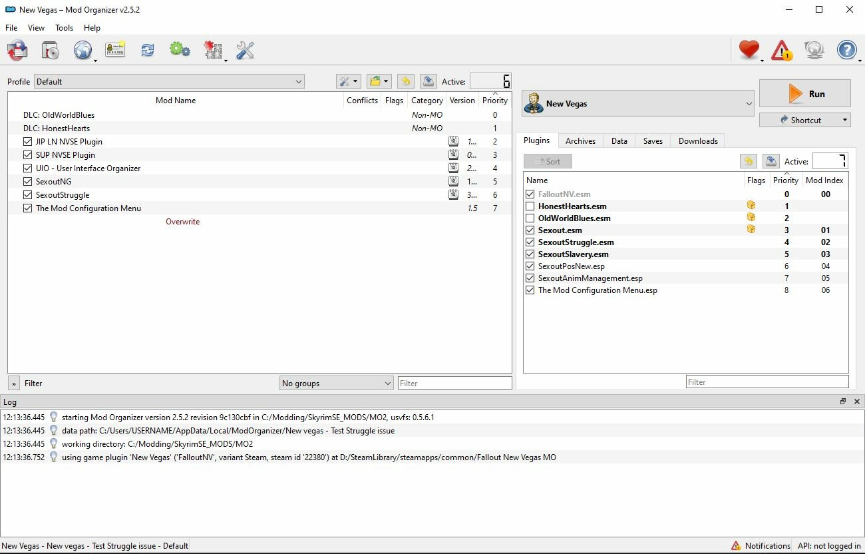Open the Profile dropdown showing Default

click(x=169, y=81)
